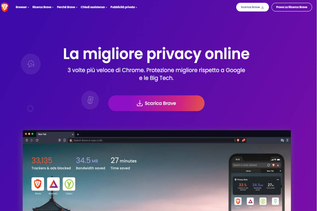Click Prova La Ricerca Brave button
Screen dimensions: 317x211
[x=292, y=7]
